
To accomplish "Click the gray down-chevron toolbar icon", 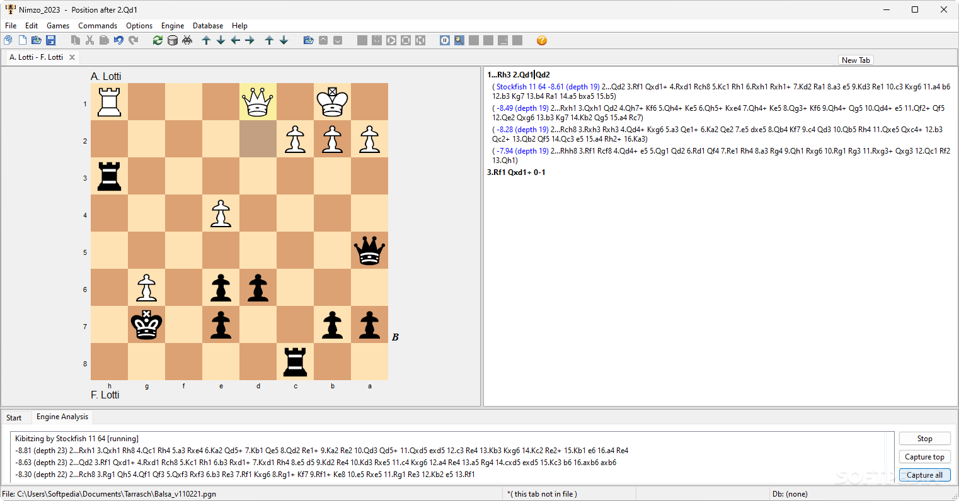I will click(338, 40).
